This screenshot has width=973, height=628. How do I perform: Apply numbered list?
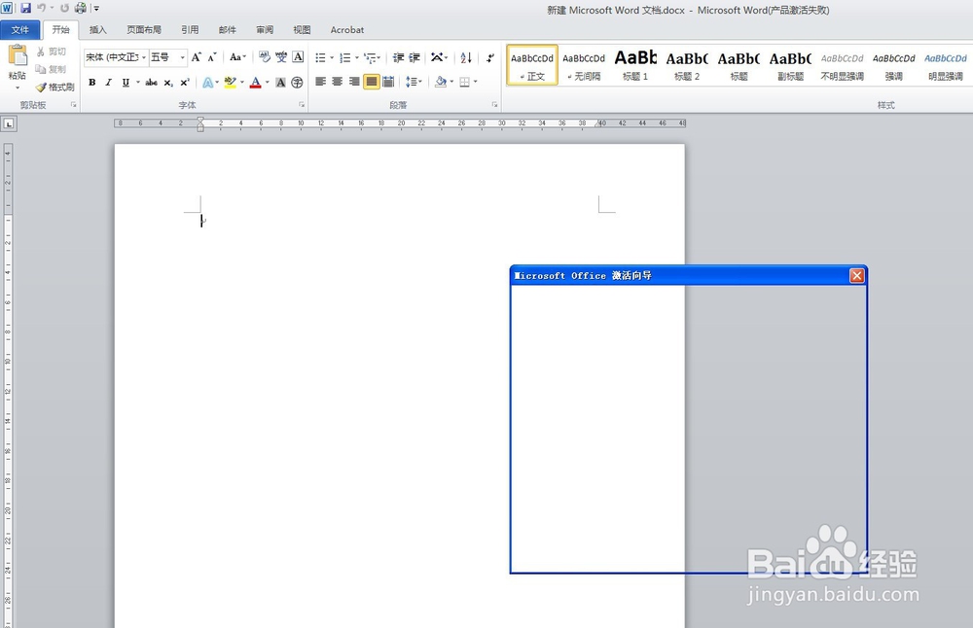click(345, 57)
